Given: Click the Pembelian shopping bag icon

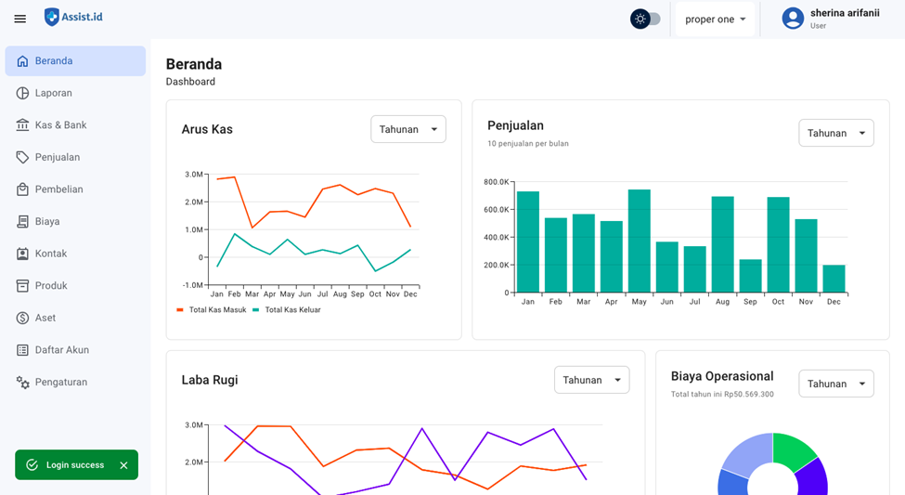Looking at the screenshot, I should [22, 189].
